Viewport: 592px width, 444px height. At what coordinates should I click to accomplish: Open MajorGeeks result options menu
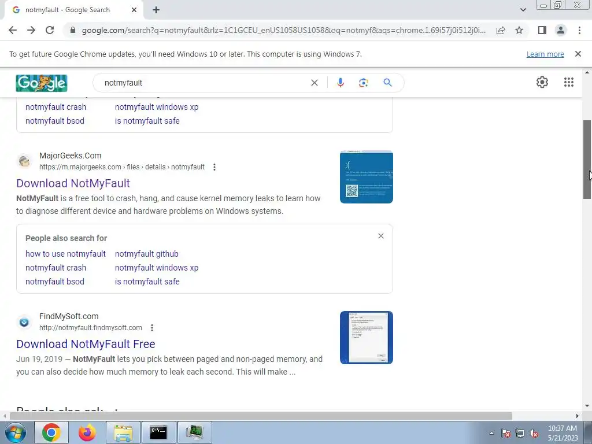click(x=214, y=167)
